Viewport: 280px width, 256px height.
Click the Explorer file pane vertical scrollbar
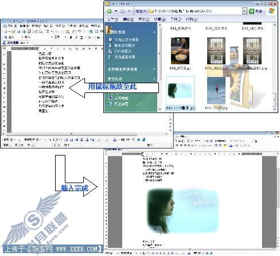tap(274, 67)
